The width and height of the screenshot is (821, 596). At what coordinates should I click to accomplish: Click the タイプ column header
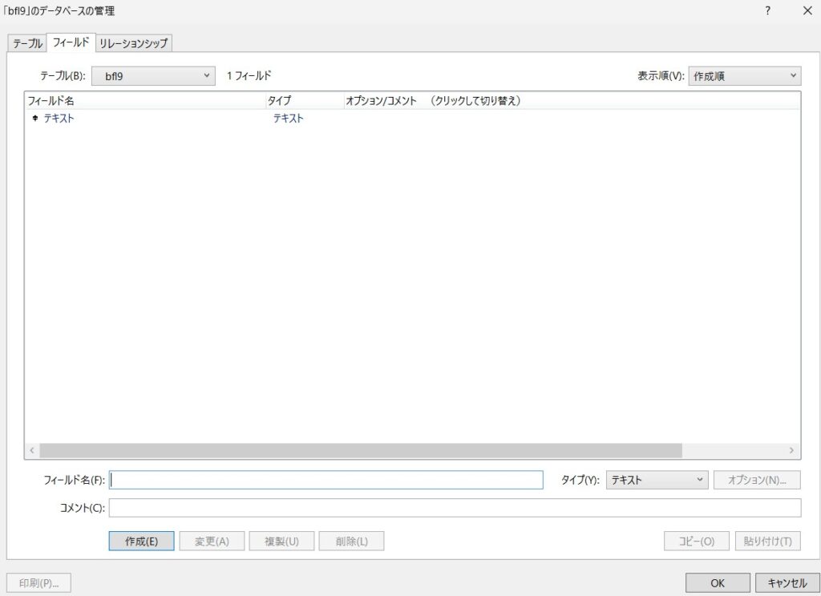(305, 100)
